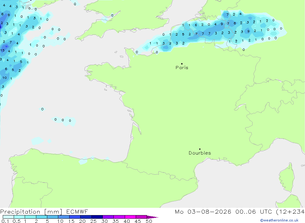Click the Paris location dot marker
This screenshot has width=305, height=223.
pyautogui.click(x=182, y=64)
